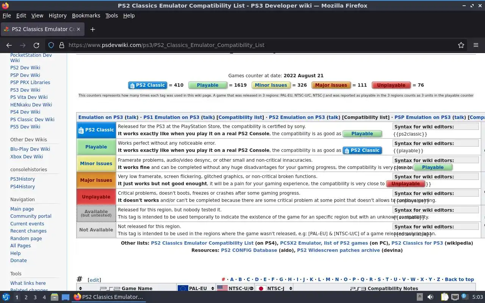Click the Unplayable badge in Major Issues description

405,184
